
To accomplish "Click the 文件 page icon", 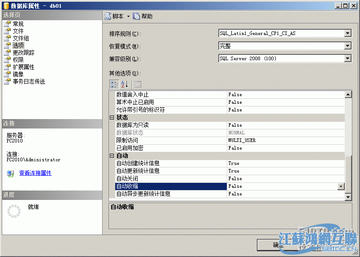I will point(7,31).
